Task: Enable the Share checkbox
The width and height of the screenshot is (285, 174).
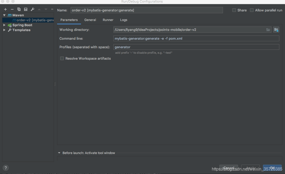Action: point(234,10)
